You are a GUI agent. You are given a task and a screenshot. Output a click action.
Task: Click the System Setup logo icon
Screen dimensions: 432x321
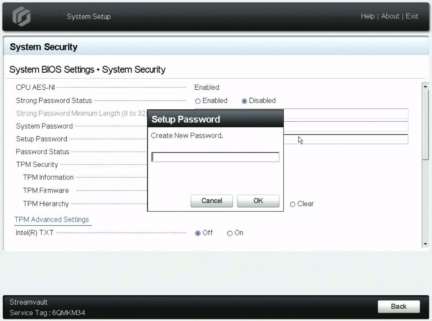21,16
